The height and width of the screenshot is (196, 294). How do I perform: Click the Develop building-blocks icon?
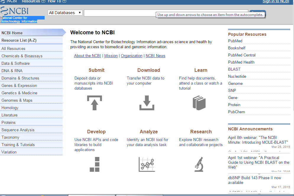94,164
